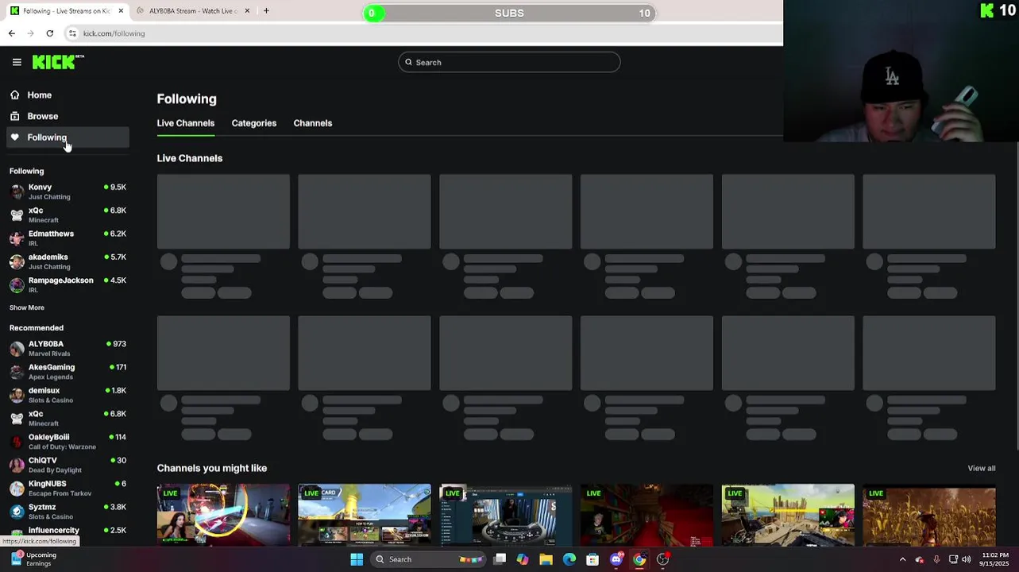Show More followed channels

click(27, 307)
